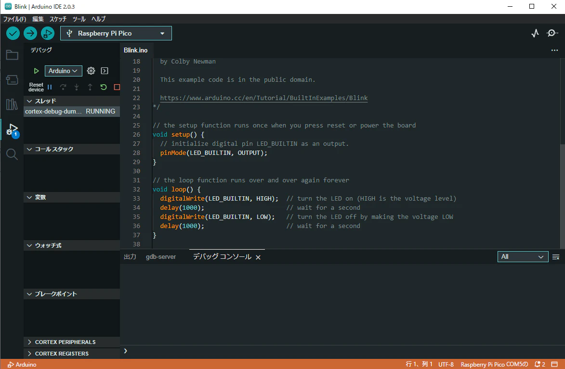565x369 pixels.
Task: Click "pinMode" in line 28
Action: [x=173, y=153]
